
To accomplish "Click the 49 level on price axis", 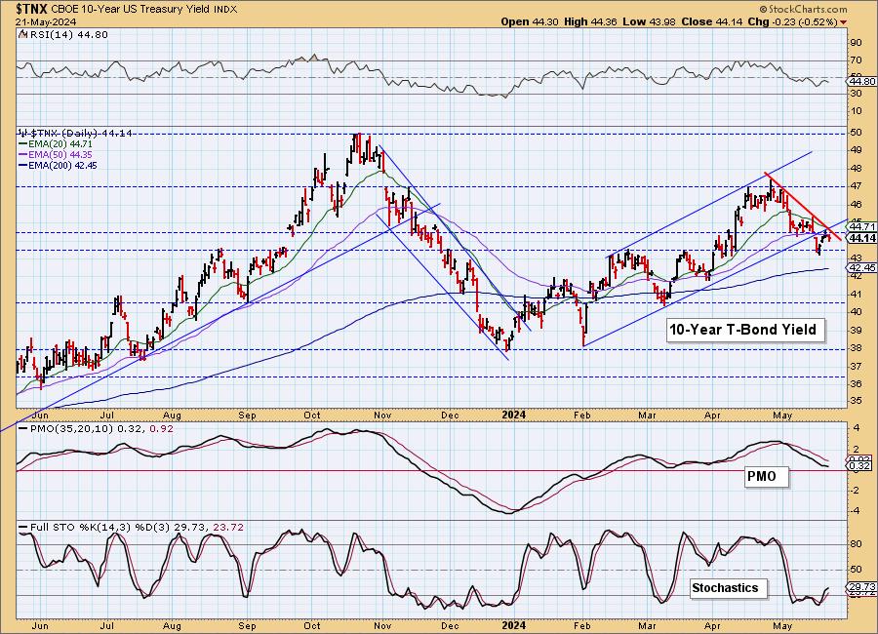I will 857,150.
